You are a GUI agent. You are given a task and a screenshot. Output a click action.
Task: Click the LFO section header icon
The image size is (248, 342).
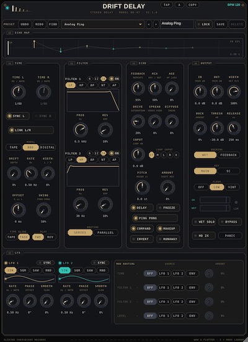tap(9, 253)
